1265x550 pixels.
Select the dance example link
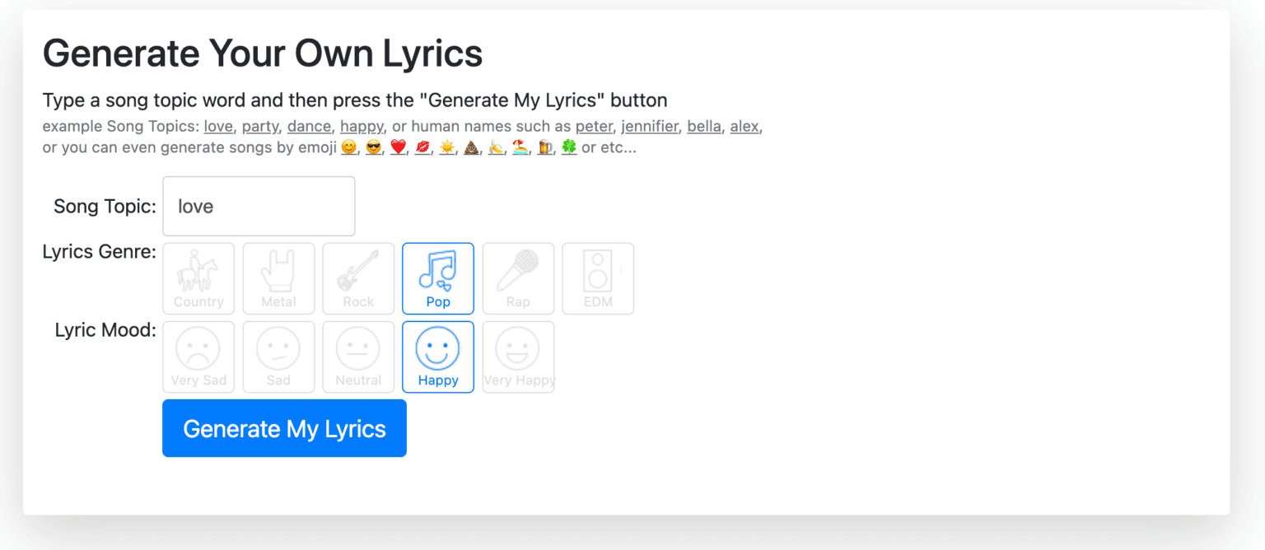point(309,126)
